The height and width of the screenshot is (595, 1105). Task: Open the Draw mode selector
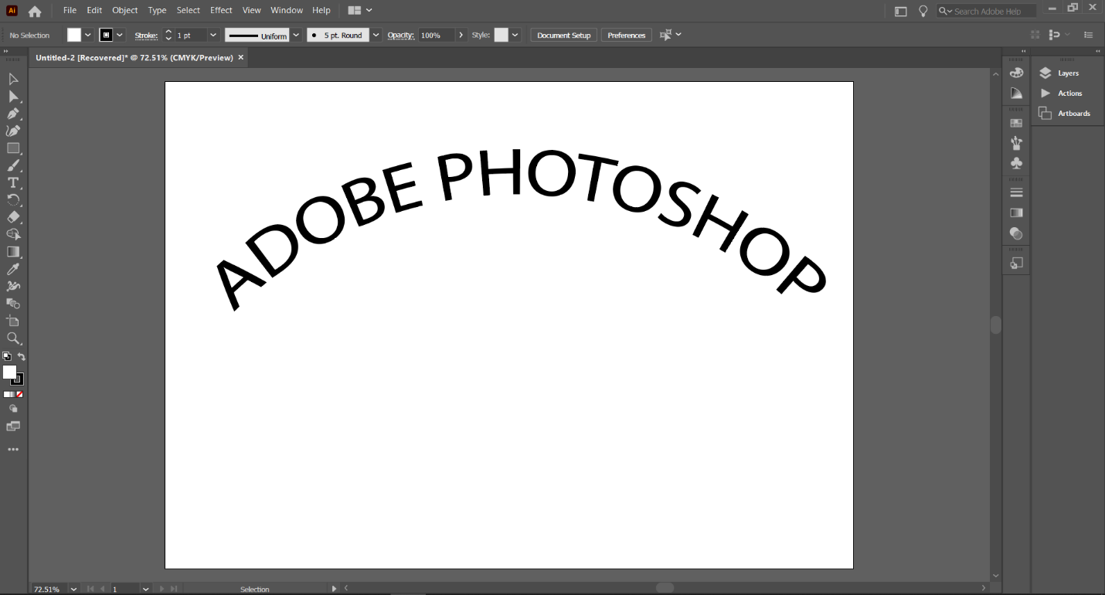tap(13, 409)
